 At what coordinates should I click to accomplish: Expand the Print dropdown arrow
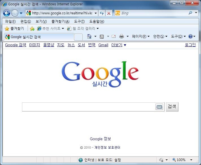tap(127, 36)
